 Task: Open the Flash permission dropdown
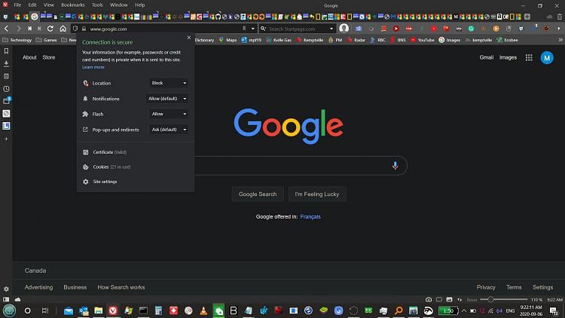tap(169, 114)
